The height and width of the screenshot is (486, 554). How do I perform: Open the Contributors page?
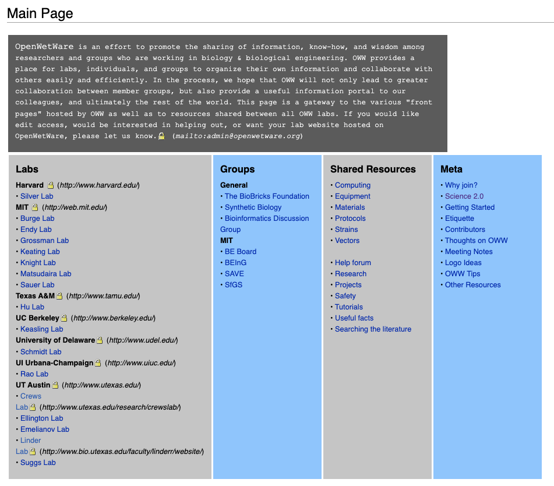(x=465, y=230)
